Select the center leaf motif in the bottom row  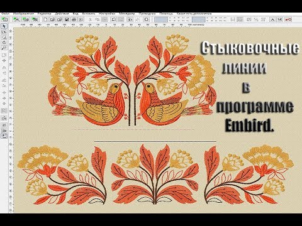point(155,175)
